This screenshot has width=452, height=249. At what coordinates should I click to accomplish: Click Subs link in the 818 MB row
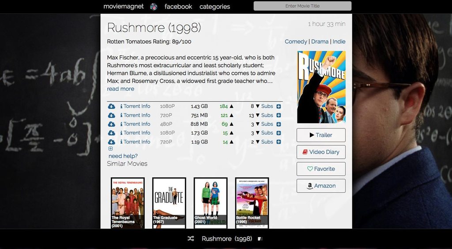pyautogui.click(x=267, y=124)
